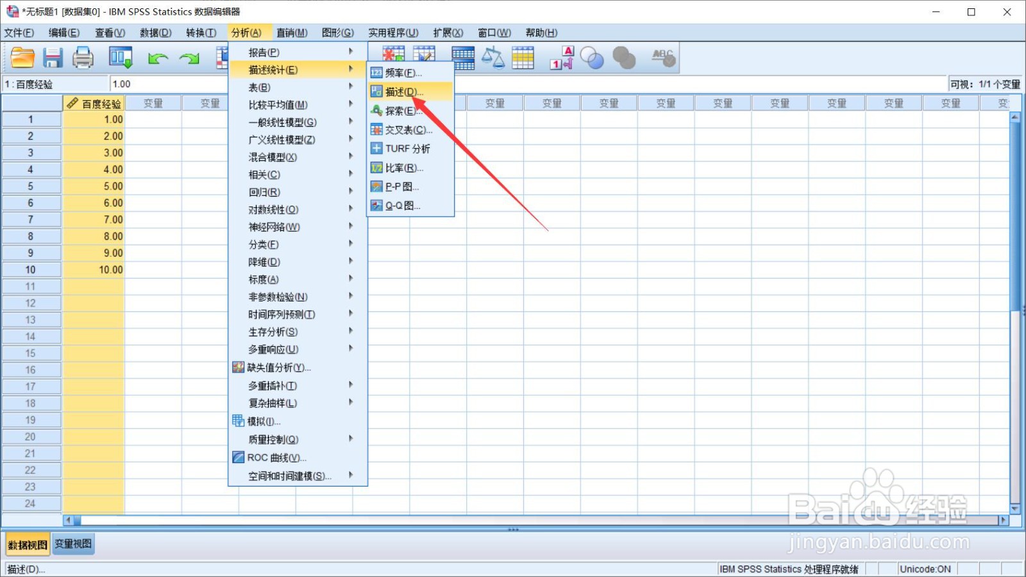Expand 一般线性模型(G) submenu
The image size is (1026, 577).
pos(298,122)
